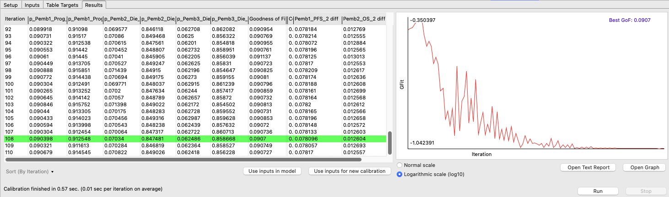Click the table's vertical scrollbar thumb
Image resolution: width=669 pixels, height=197 pixels.
390,143
